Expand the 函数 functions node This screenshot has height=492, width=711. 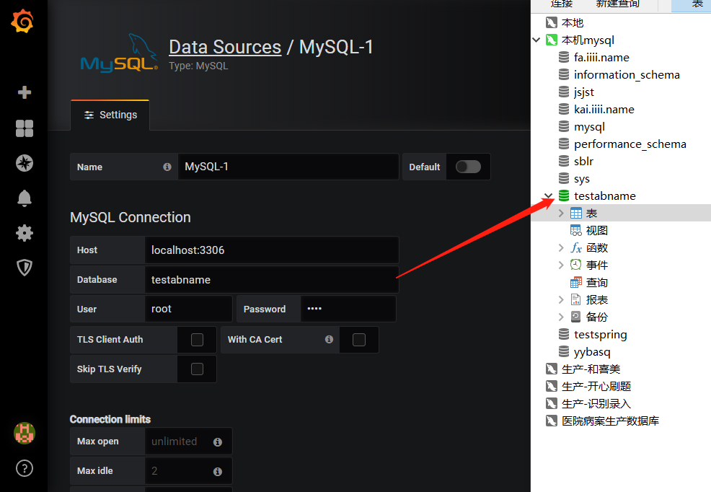(561, 247)
